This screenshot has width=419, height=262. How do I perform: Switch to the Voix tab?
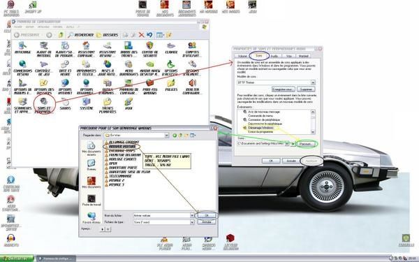click(x=288, y=56)
